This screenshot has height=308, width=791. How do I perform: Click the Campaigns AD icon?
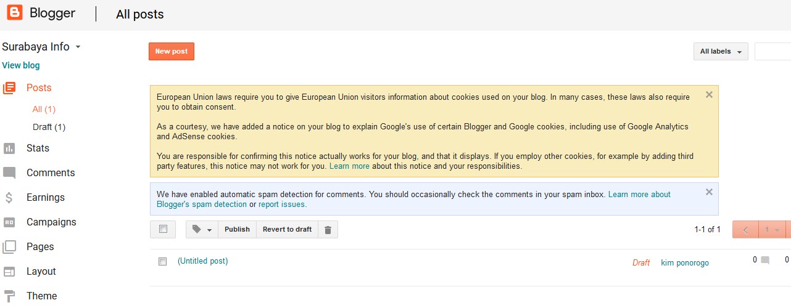9,222
